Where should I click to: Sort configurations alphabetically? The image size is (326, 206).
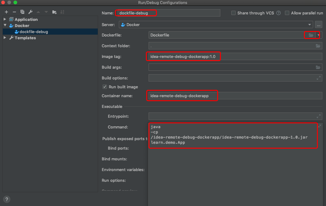pos(62,12)
